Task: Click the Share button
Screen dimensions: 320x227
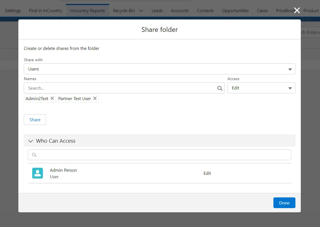Action: [35, 120]
